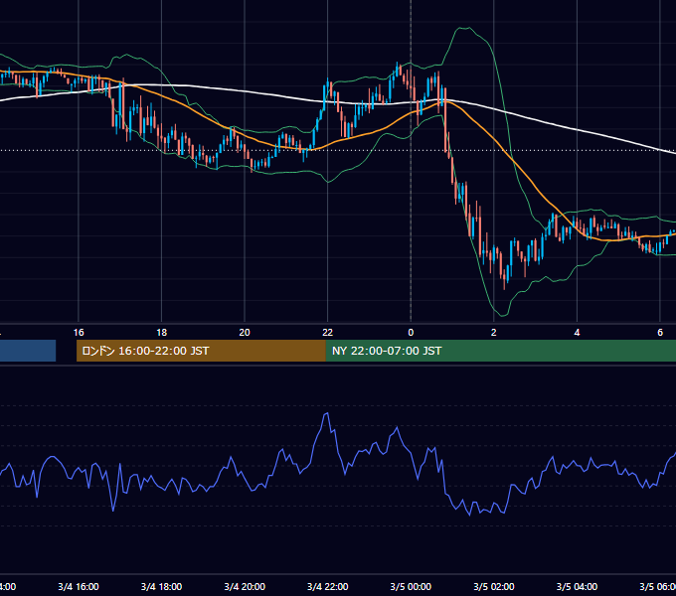Click the 3/5 02:00 time label
676x596 pixels.
[x=494, y=586]
